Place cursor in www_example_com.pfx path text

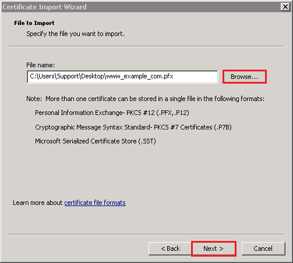pos(140,76)
